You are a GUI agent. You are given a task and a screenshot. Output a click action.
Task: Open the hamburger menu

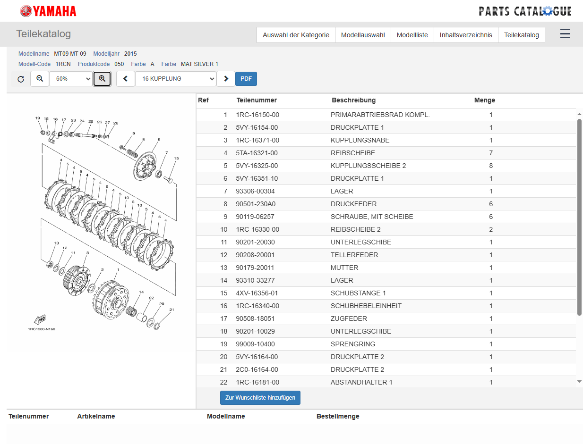point(565,34)
